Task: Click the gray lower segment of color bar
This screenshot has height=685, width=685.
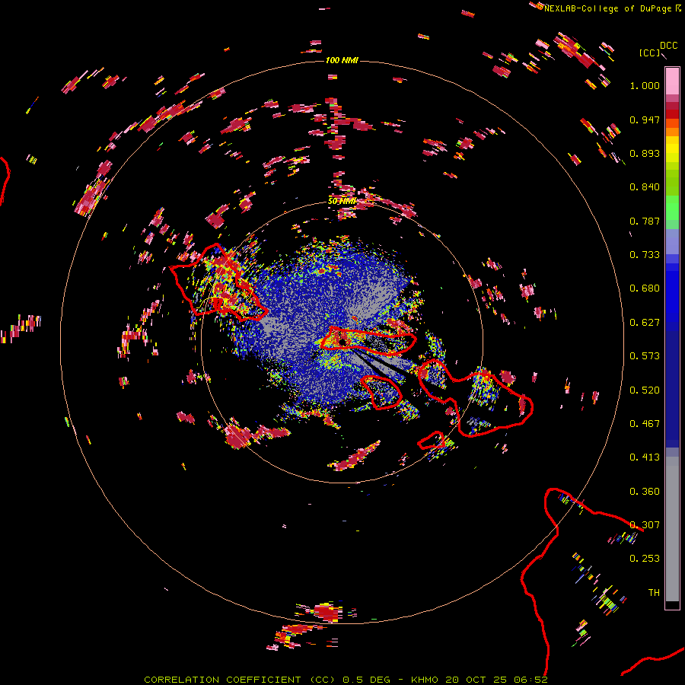Action: [672, 529]
